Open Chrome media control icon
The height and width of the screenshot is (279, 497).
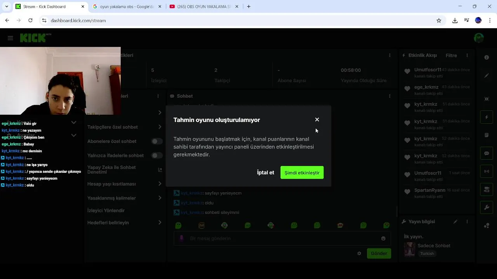coord(466,21)
